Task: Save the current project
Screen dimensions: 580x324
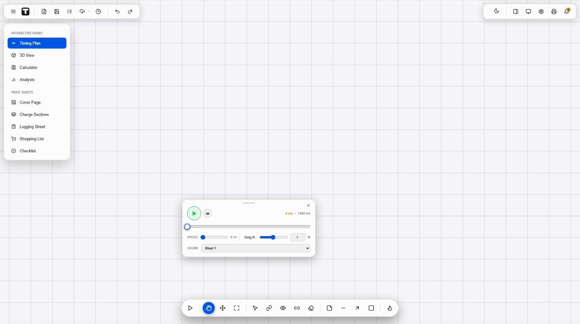Action: [x=57, y=12]
